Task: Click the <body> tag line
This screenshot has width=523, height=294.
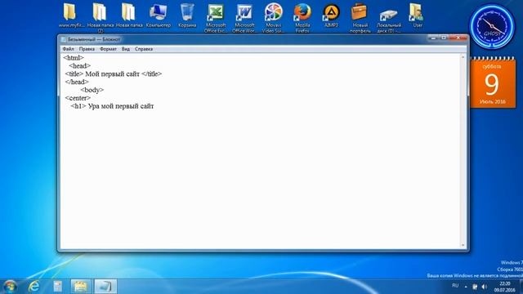Action: pyautogui.click(x=92, y=90)
